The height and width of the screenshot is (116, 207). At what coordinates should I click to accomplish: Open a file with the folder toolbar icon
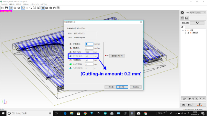pos(3,8)
